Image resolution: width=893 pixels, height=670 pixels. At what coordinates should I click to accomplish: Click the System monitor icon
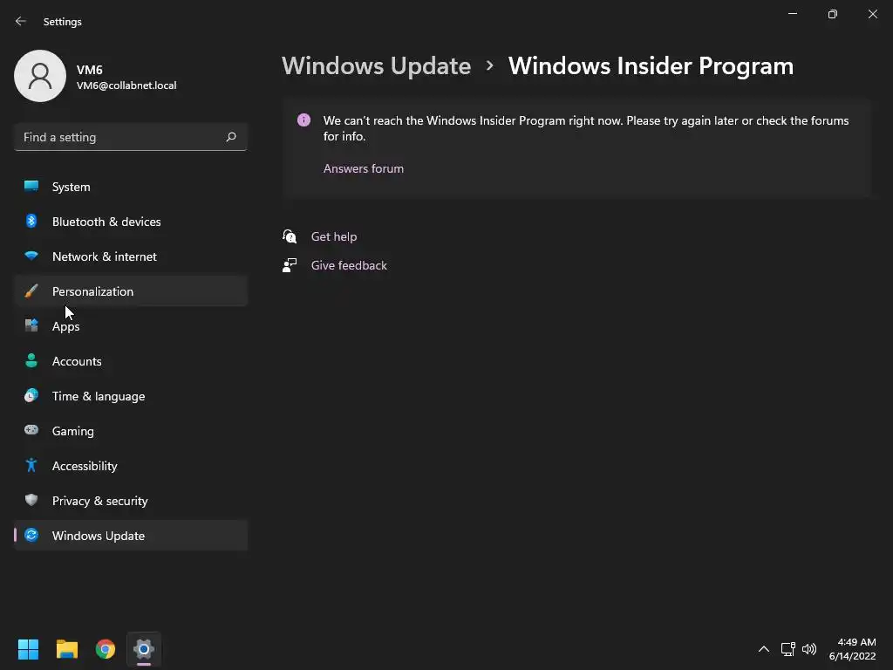31,186
